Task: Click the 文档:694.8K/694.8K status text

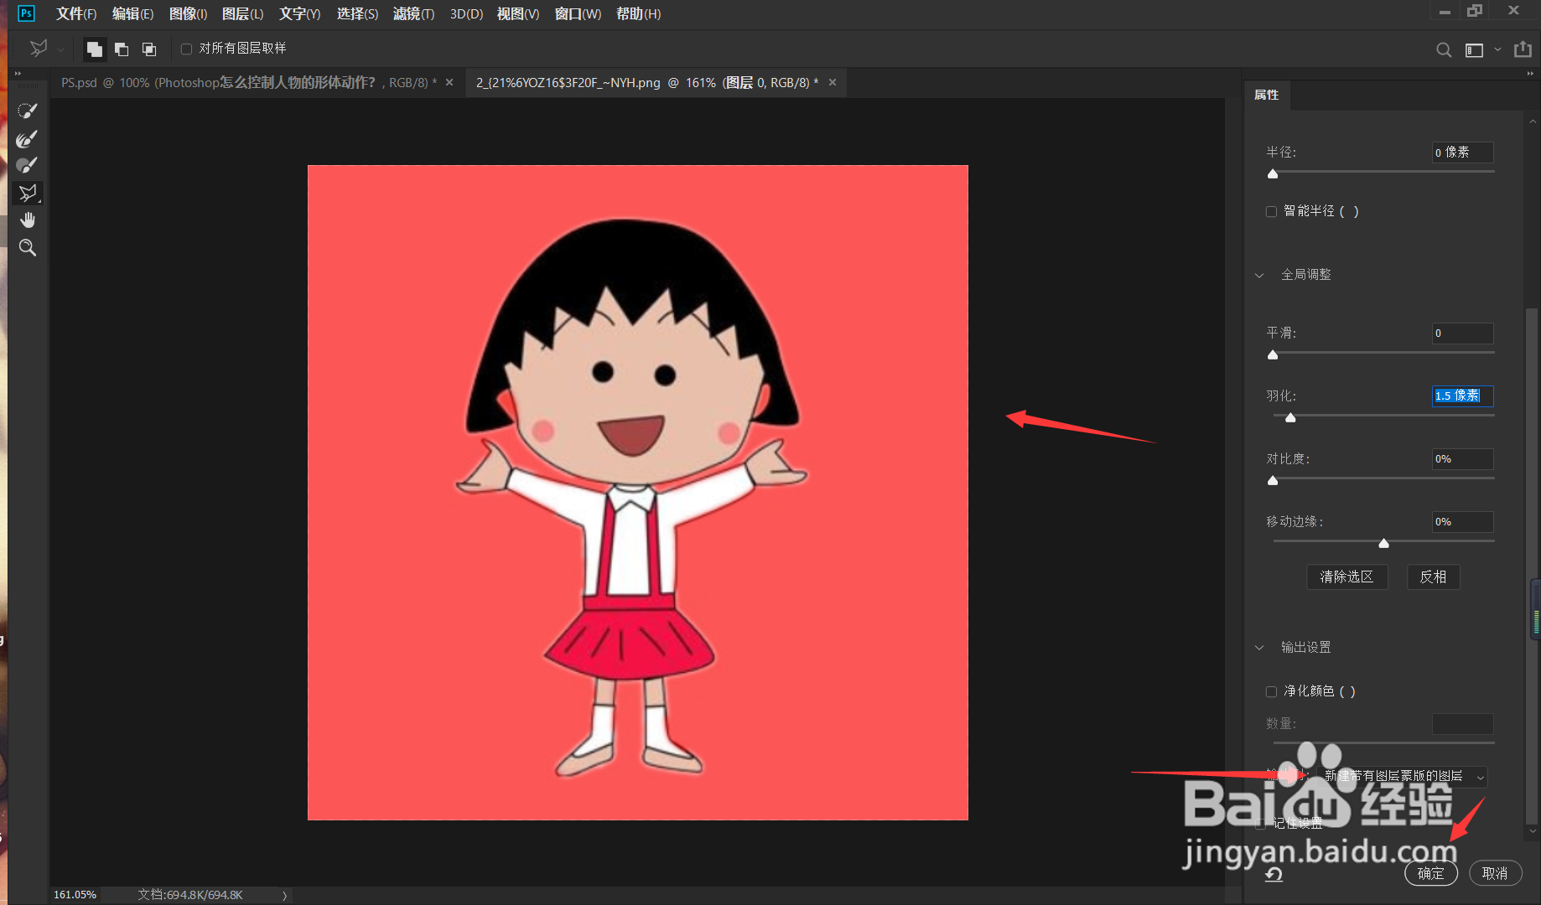Action: pos(190,895)
